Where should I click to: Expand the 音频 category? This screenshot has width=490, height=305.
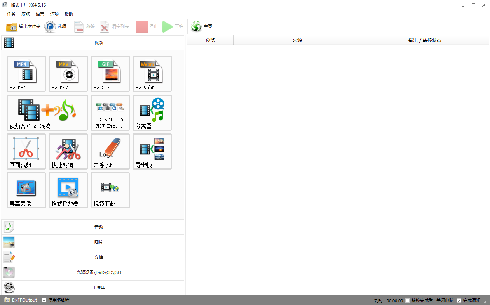pos(92,227)
